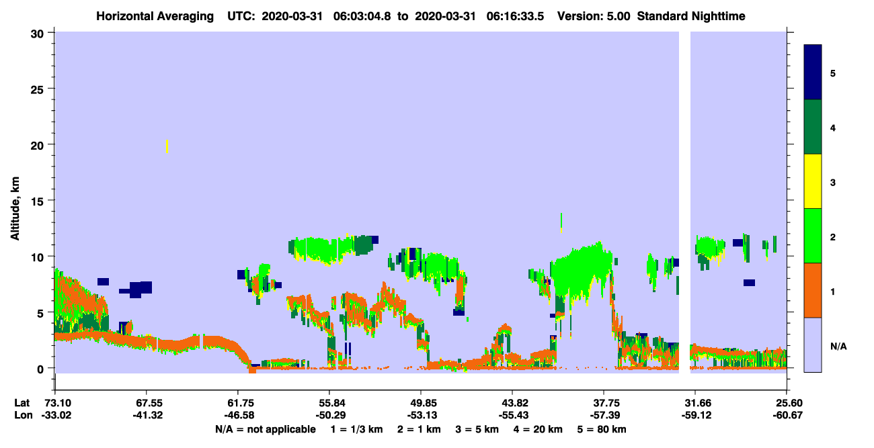
Task: Click the '4 = 20 km' legend text
Action: (539, 429)
